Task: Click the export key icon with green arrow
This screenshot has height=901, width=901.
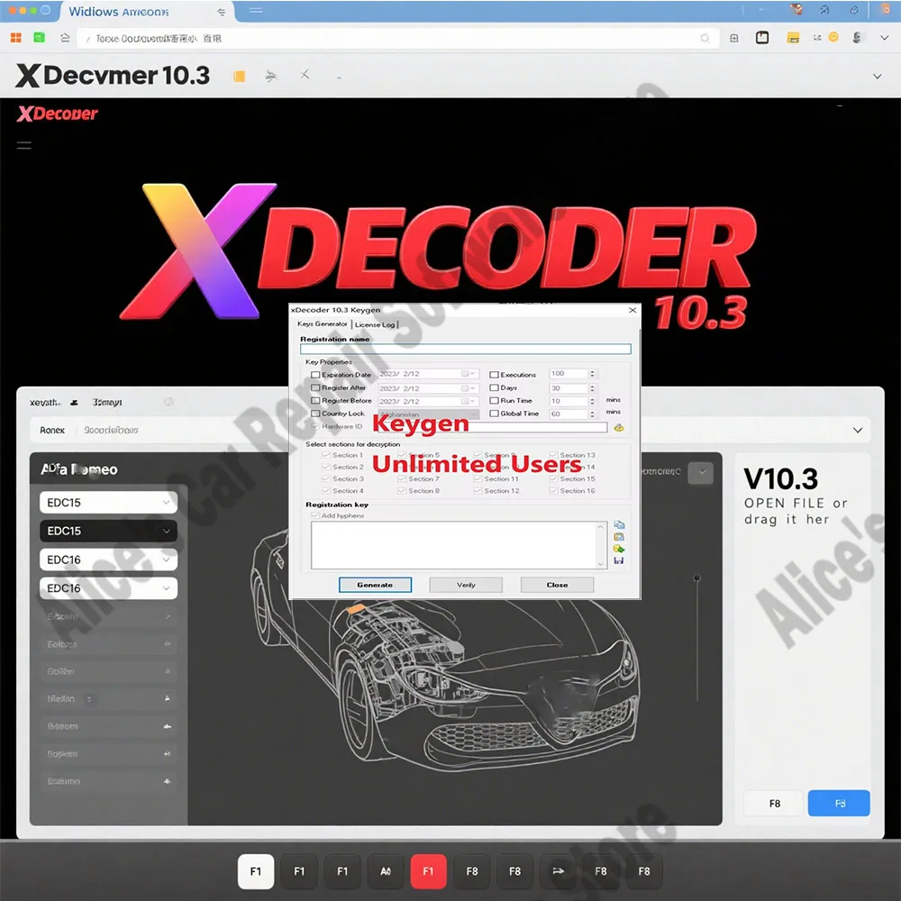Action: tap(619, 549)
